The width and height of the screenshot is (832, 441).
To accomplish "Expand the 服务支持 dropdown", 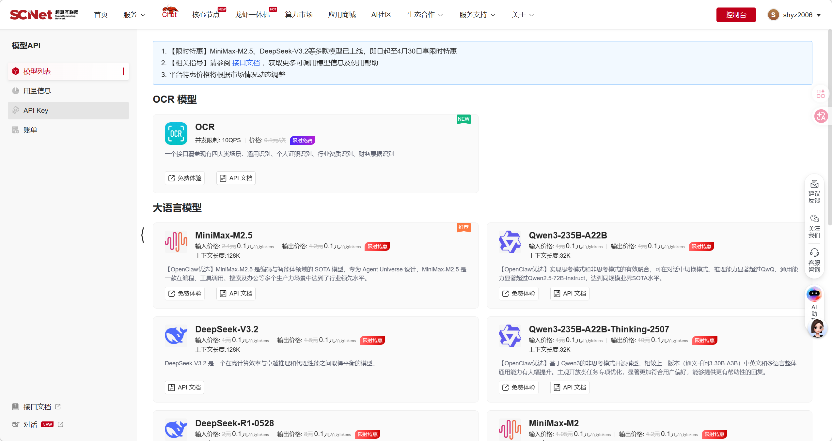I will pos(478,15).
